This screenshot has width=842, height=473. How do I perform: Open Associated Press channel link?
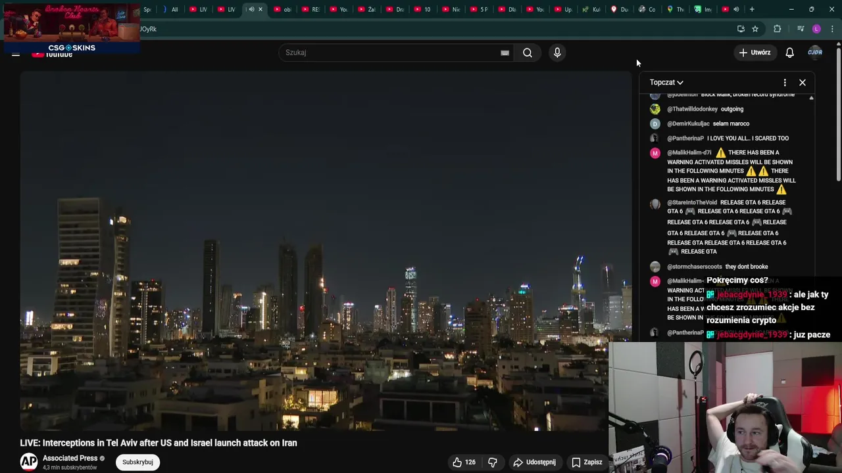[70, 458]
